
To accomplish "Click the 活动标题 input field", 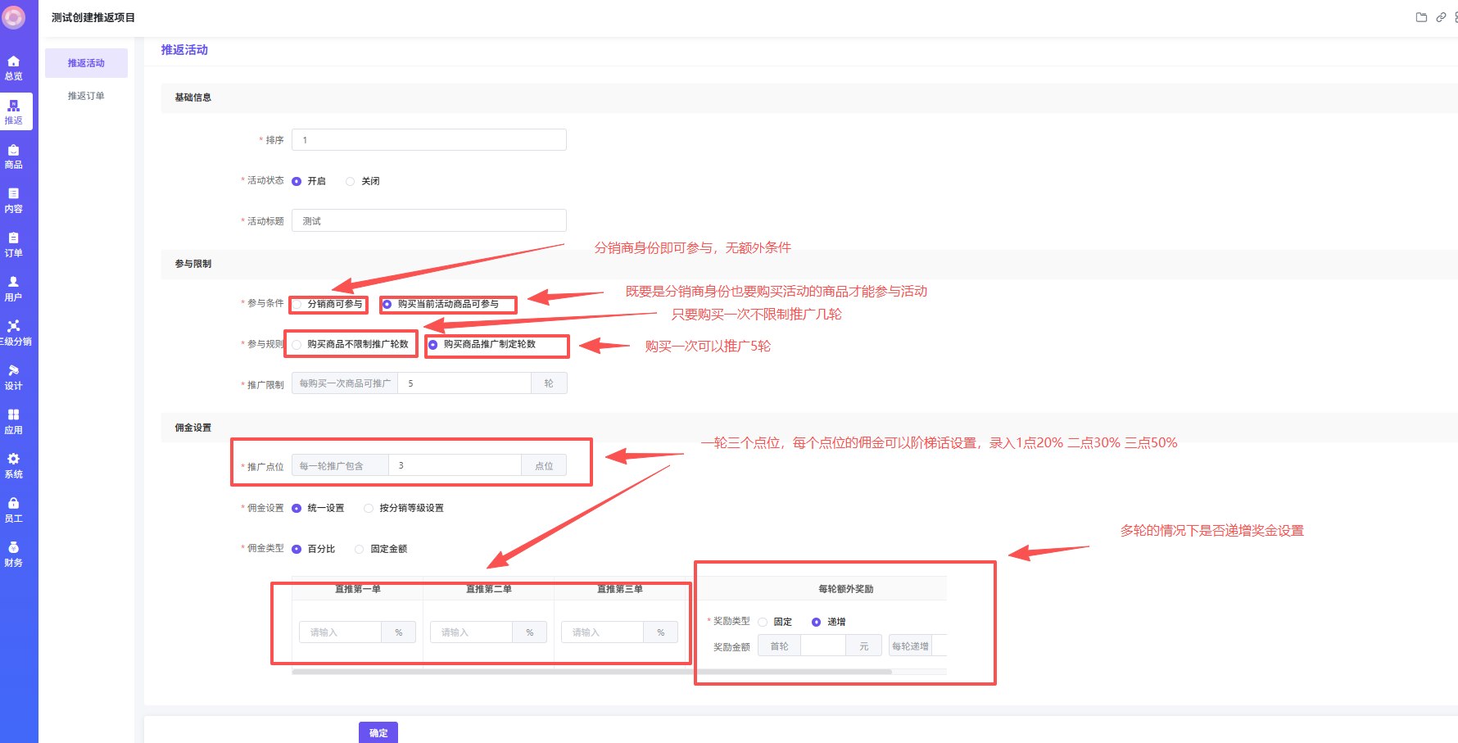I will (x=428, y=221).
